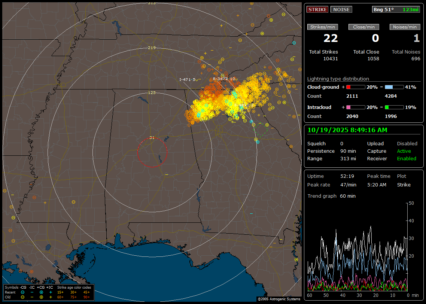
Task: Click the green Receiver Enabled status
Action: point(407,158)
